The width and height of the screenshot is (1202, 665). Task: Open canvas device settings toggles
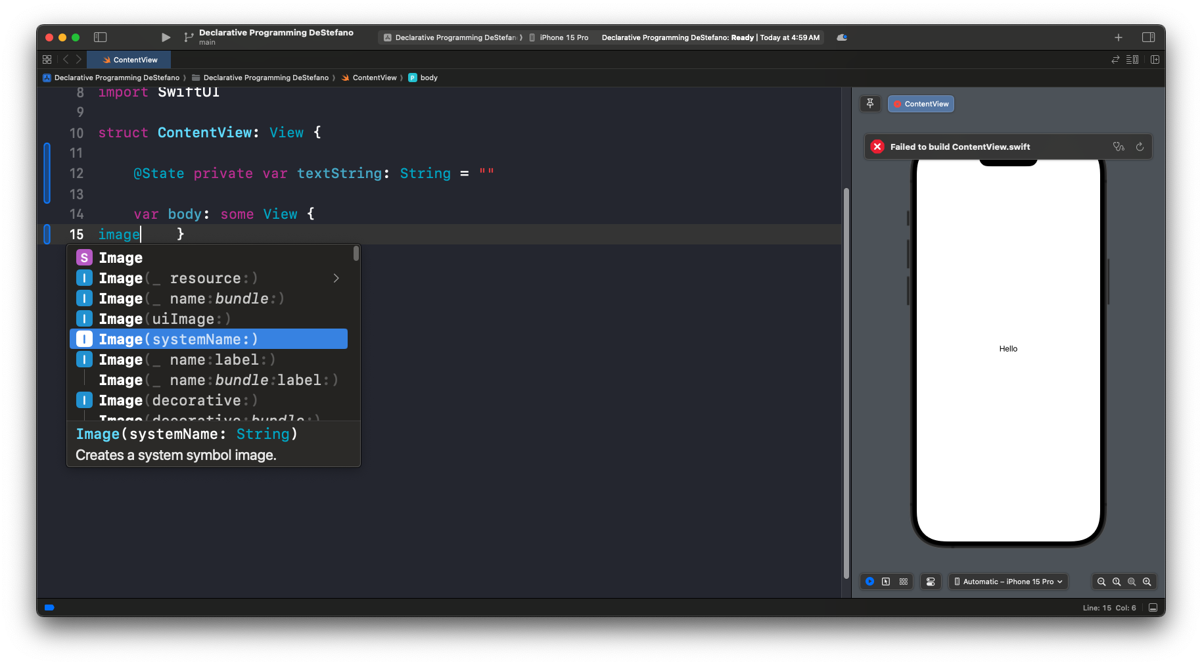[x=931, y=582]
